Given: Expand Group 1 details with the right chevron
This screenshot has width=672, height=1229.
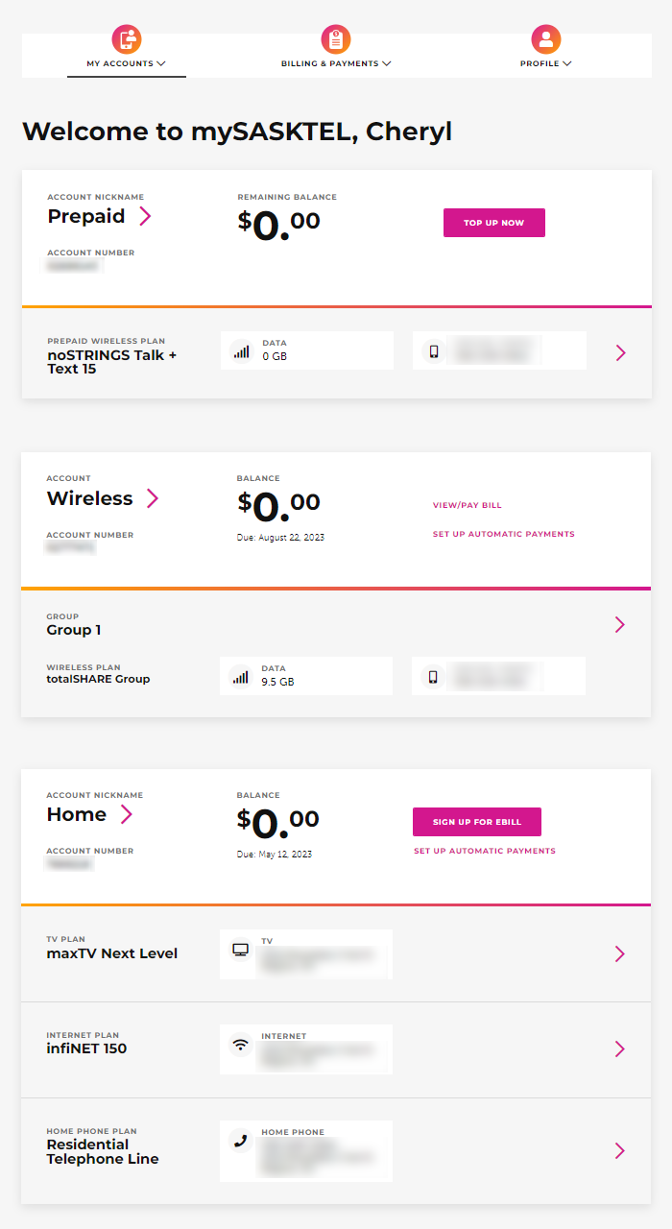Looking at the screenshot, I should tap(620, 624).
